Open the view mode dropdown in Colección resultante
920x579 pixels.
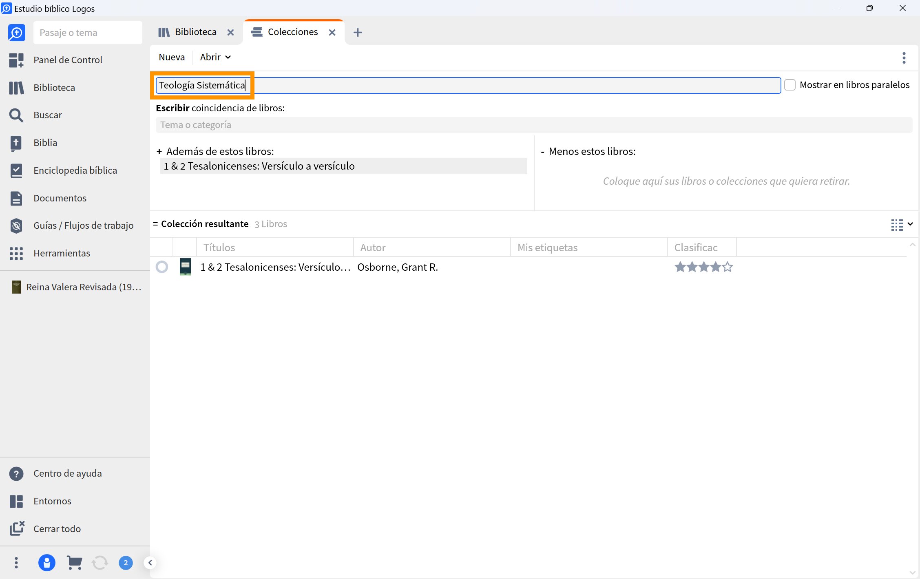click(x=902, y=224)
